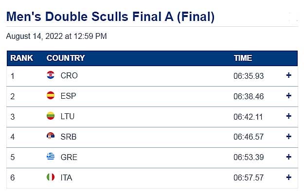Screen dimensions: 304x195
Task: Click the winning time 06:35.93
Action: pos(249,76)
